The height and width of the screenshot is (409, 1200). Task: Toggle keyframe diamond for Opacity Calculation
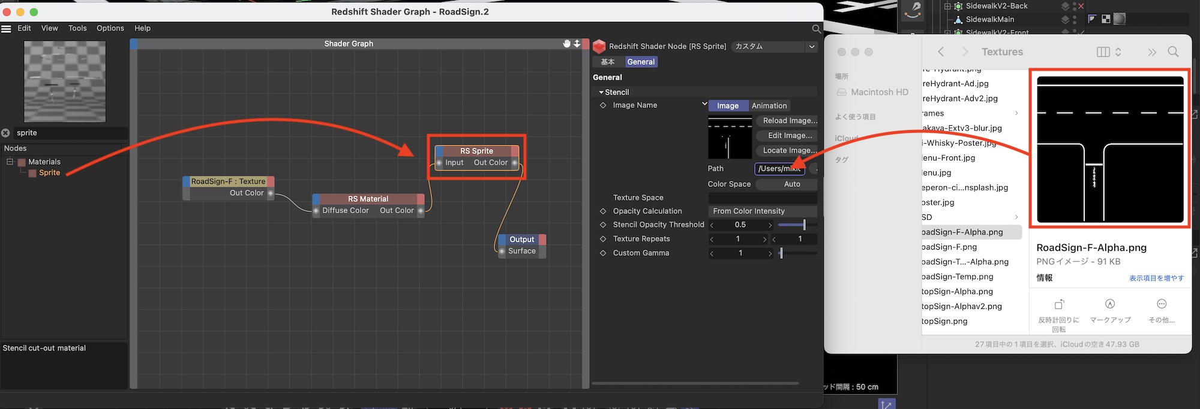point(603,211)
